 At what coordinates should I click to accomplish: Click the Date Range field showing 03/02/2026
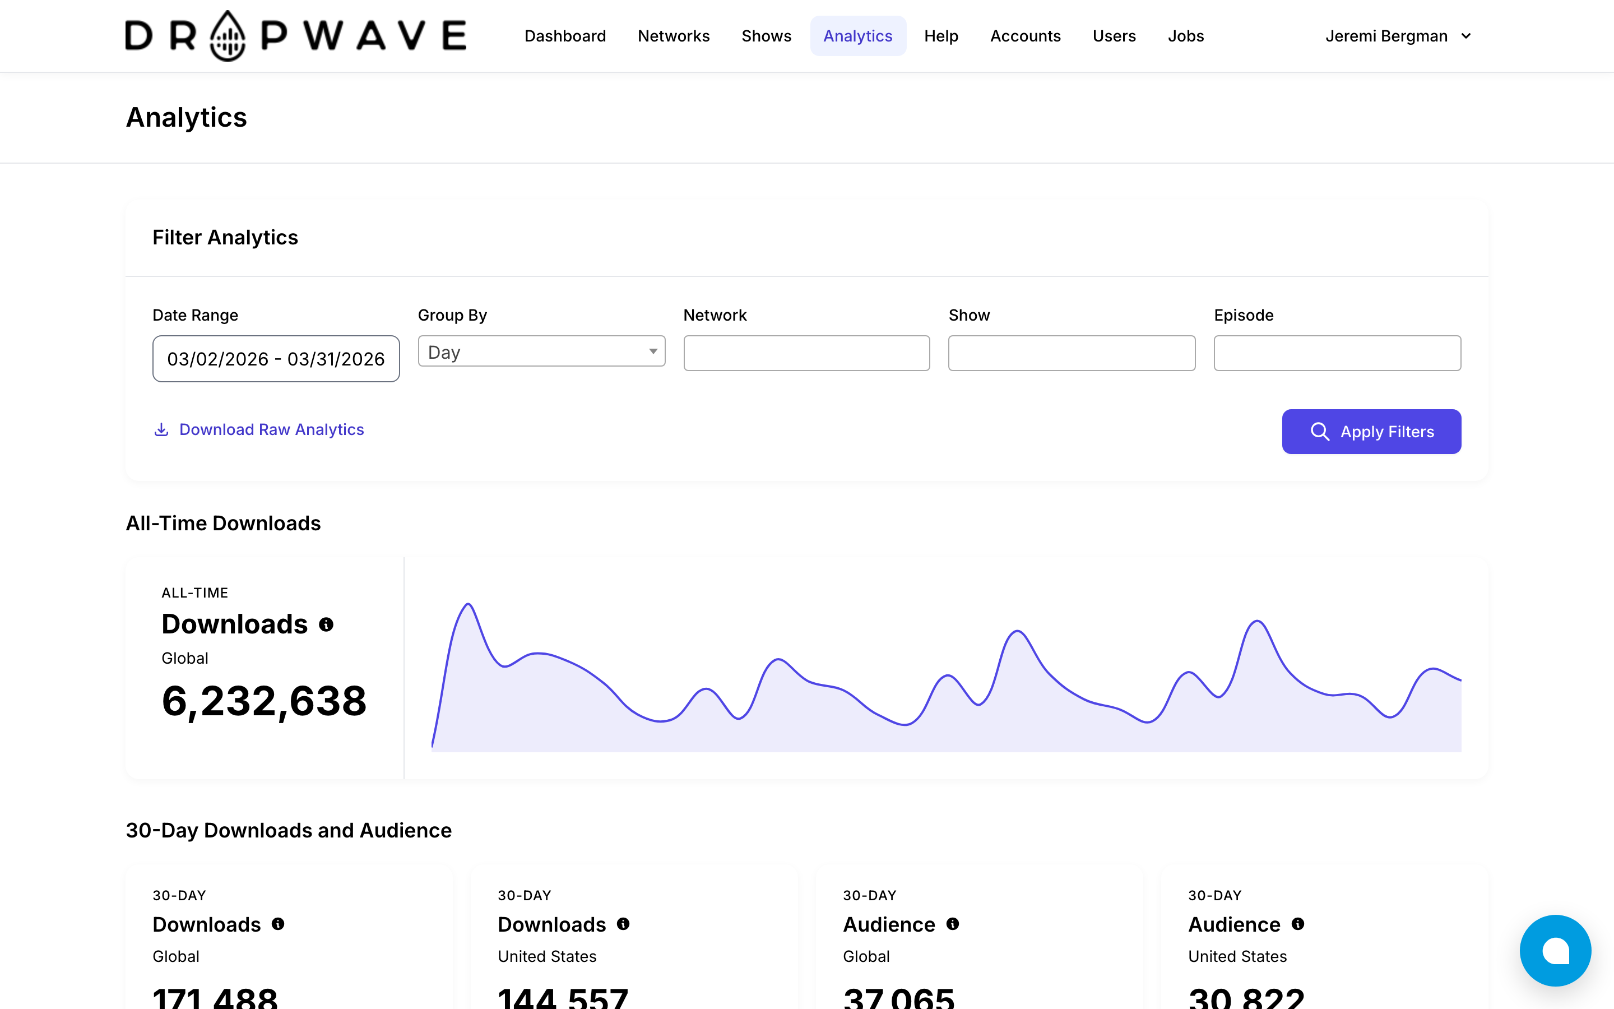pyautogui.click(x=276, y=358)
